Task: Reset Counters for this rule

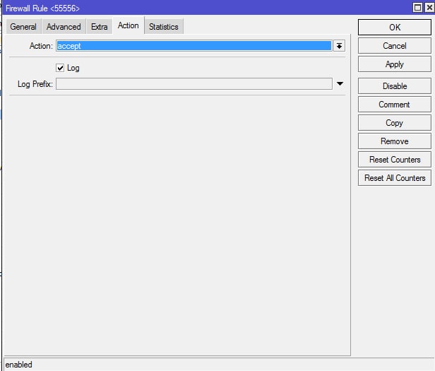Action: coord(395,160)
